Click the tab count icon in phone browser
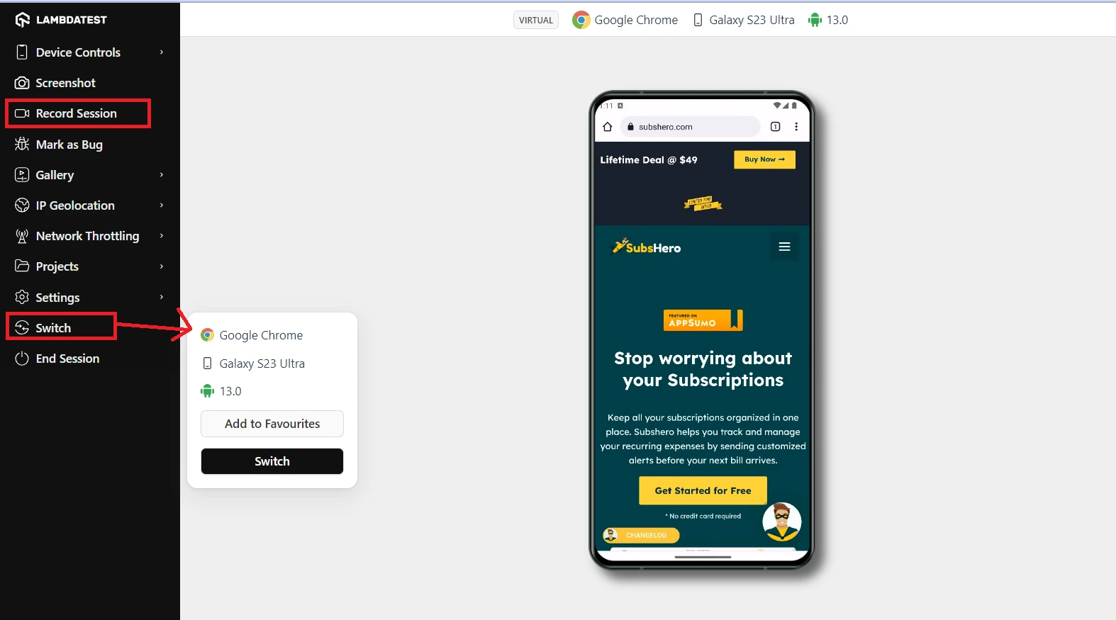The image size is (1116, 620). [x=775, y=127]
